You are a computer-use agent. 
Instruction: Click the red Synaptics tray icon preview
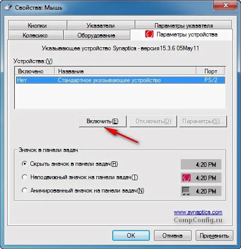[x=186, y=178]
